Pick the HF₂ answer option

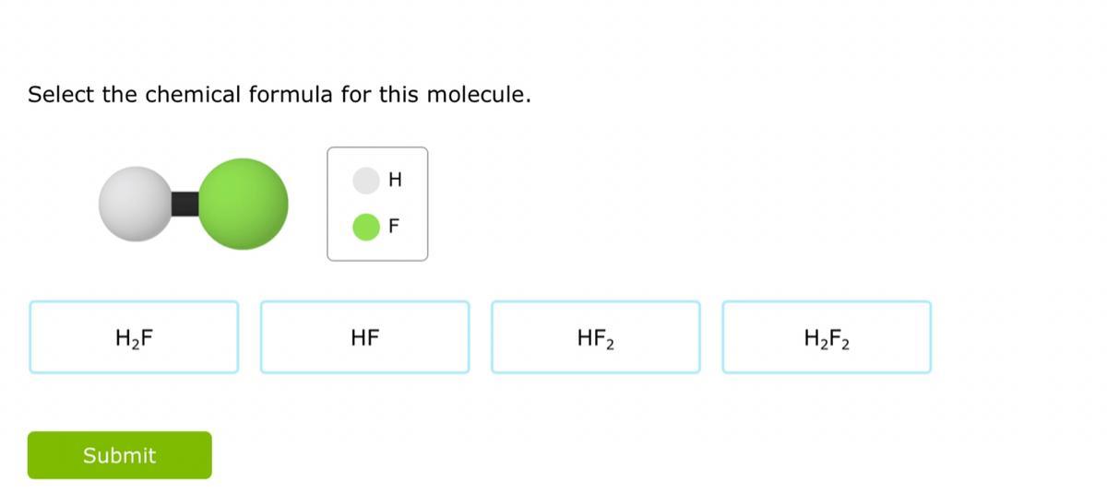coord(595,337)
